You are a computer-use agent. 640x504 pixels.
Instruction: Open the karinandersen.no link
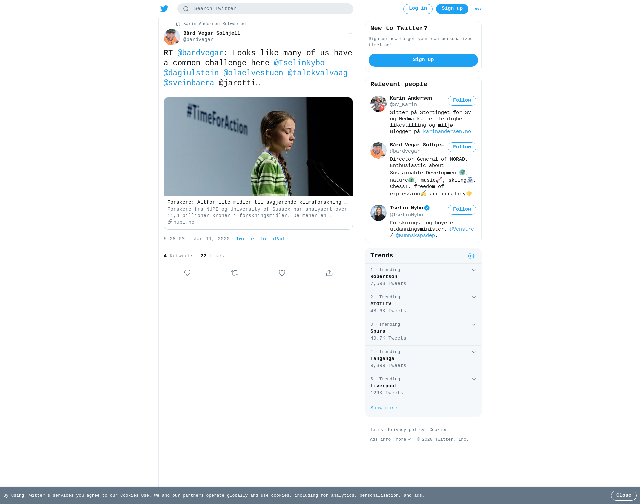pos(447,132)
